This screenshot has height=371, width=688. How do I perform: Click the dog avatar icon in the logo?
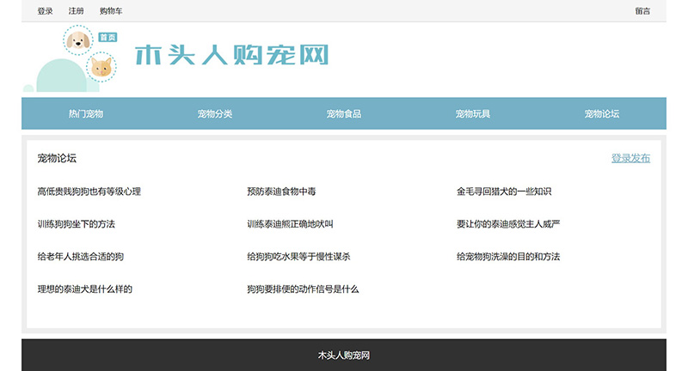(78, 40)
